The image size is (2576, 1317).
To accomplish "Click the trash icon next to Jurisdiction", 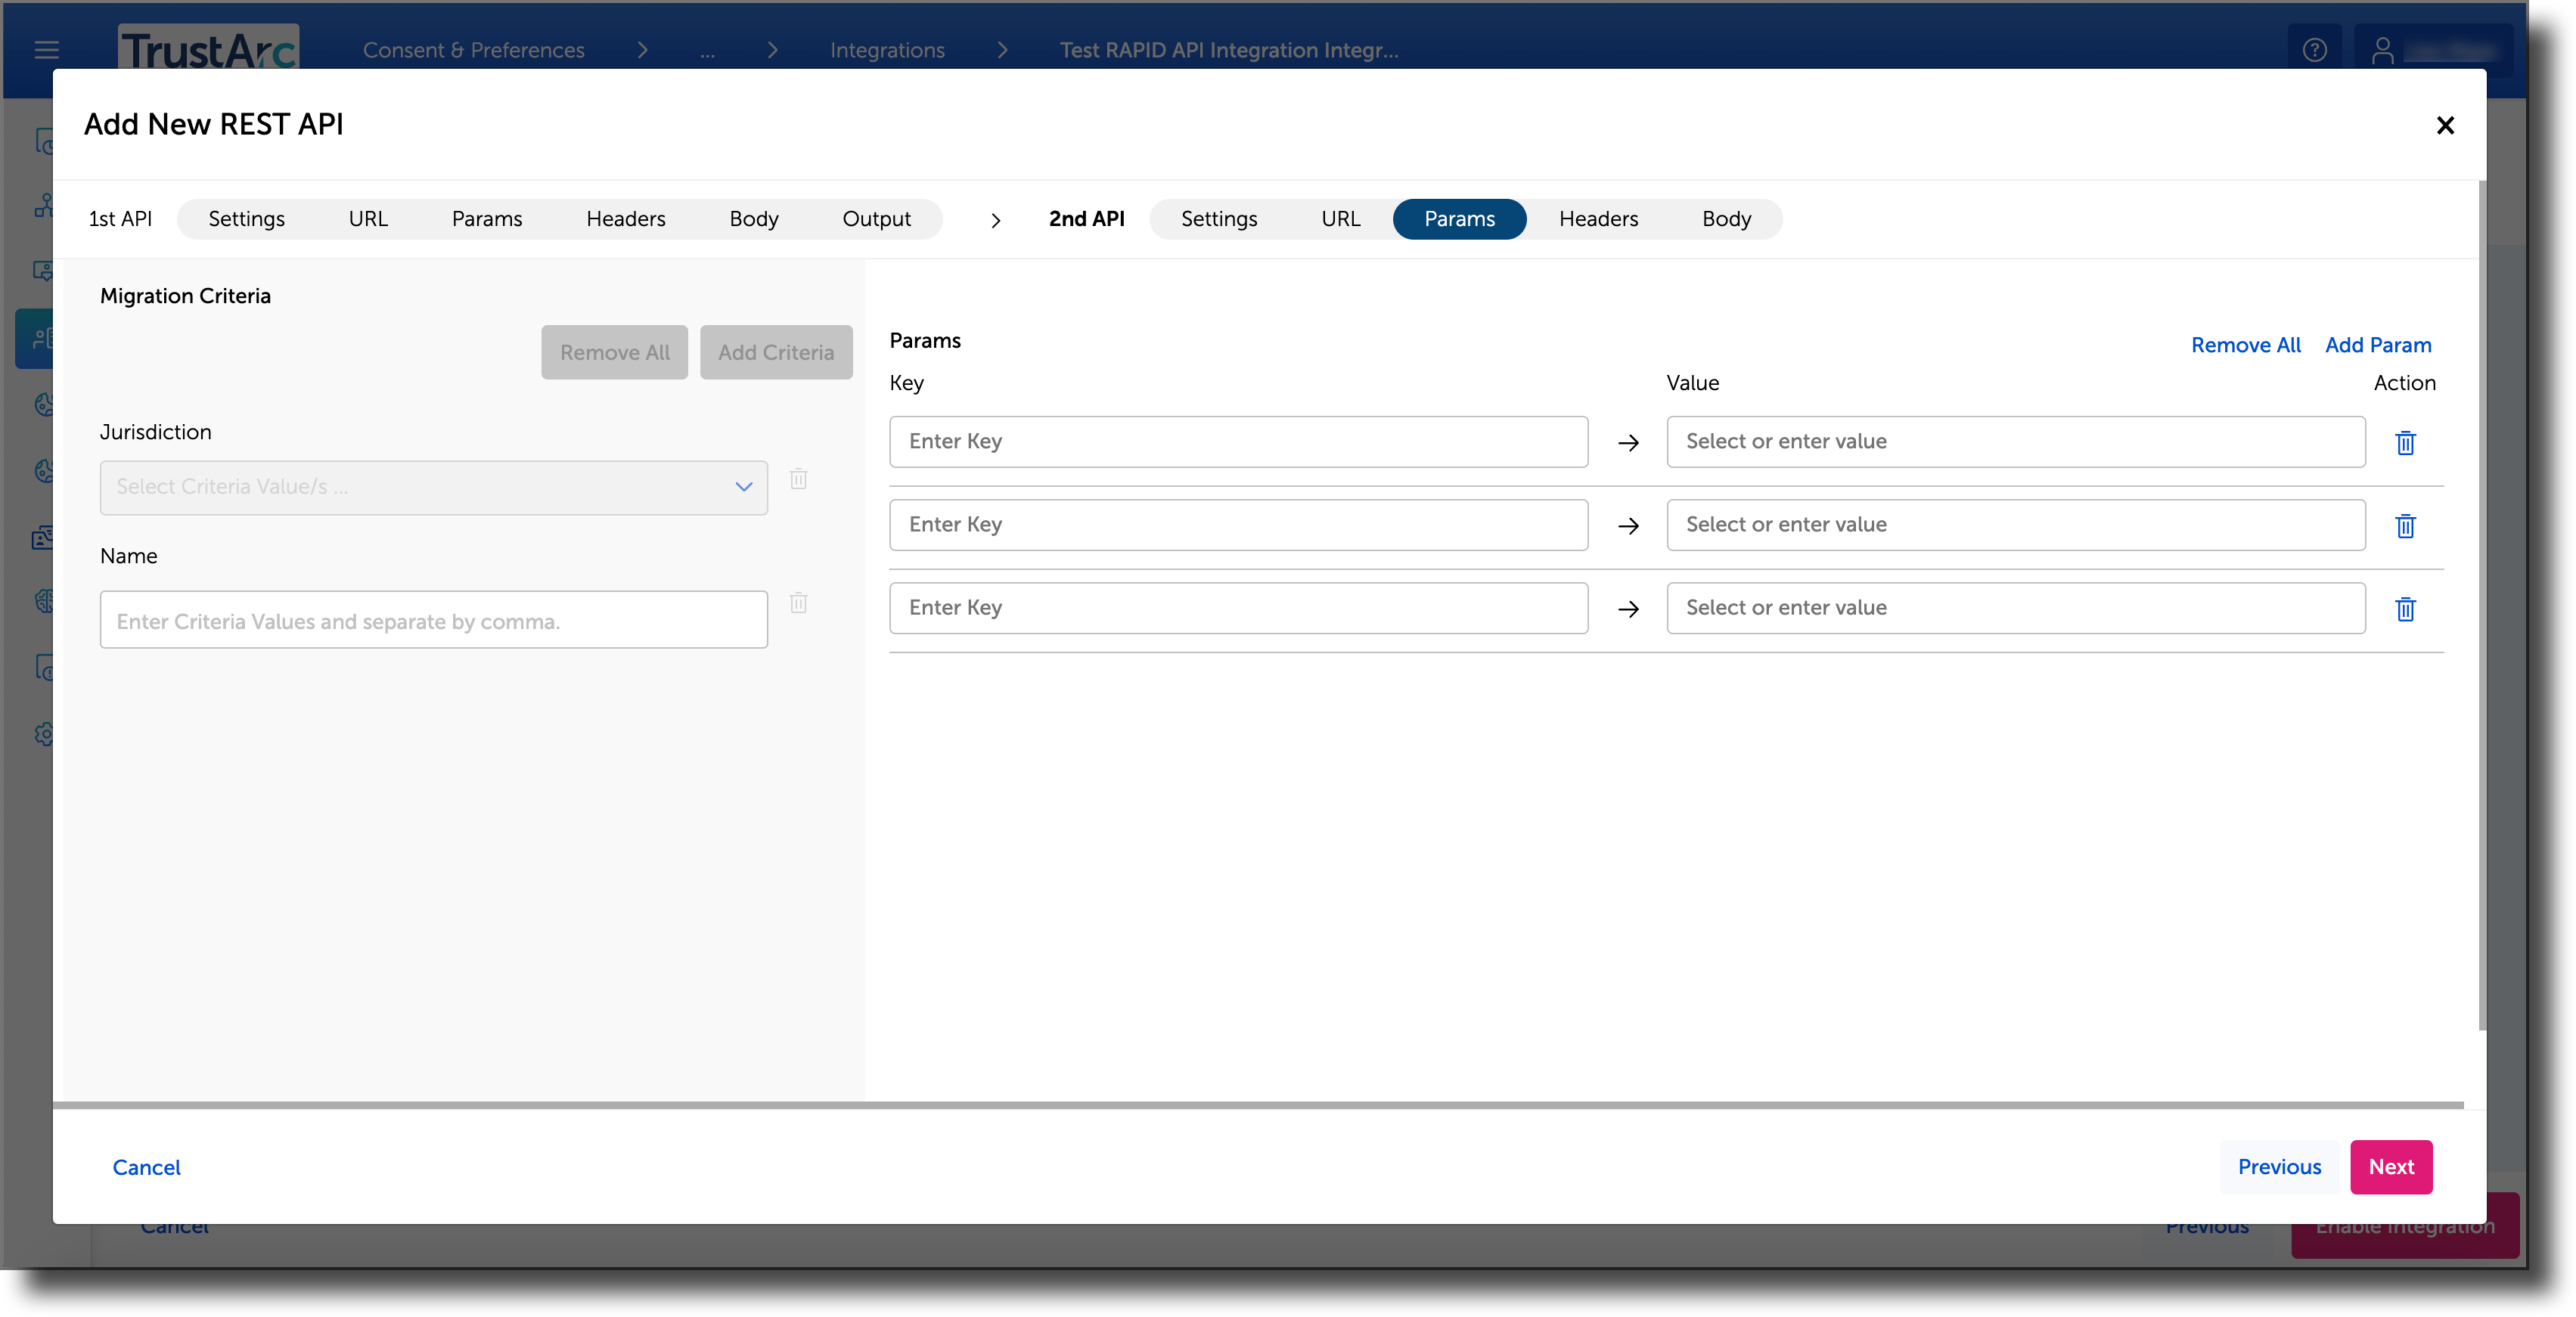I will pyautogui.click(x=798, y=478).
